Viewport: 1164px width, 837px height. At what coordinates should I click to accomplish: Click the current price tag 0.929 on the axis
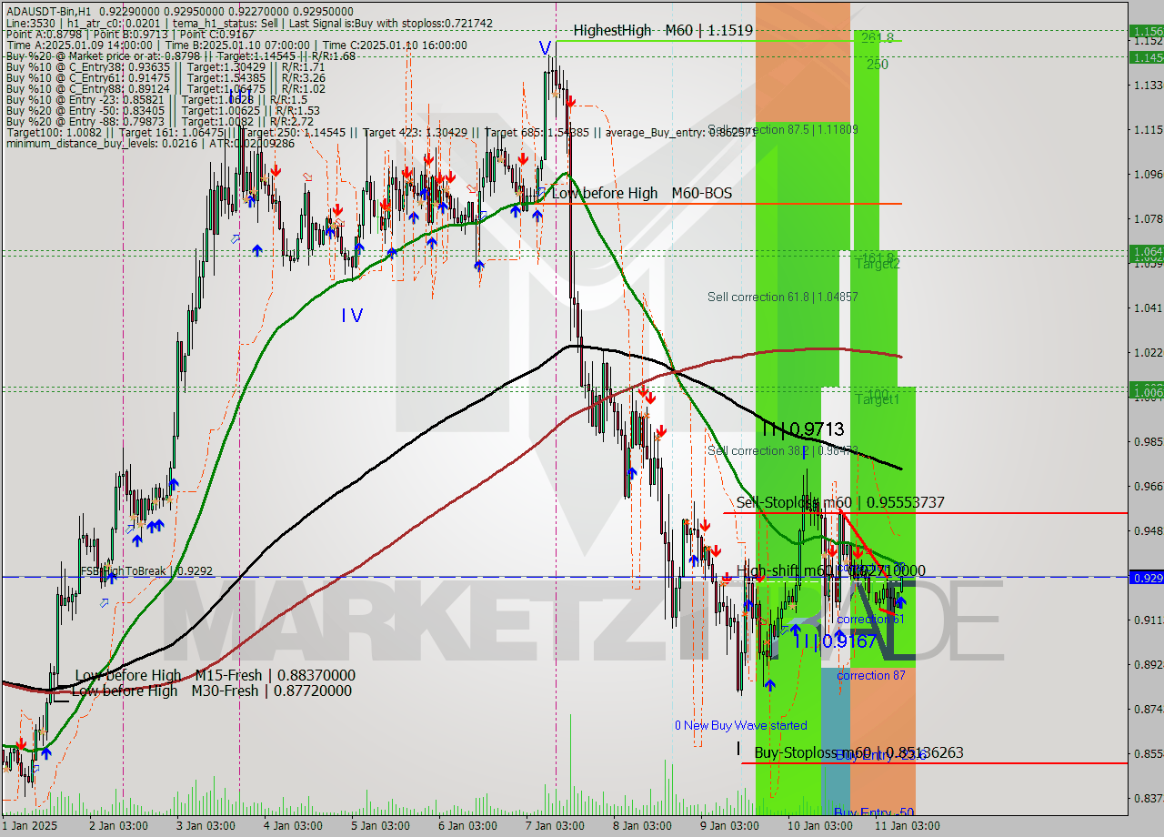1146,577
